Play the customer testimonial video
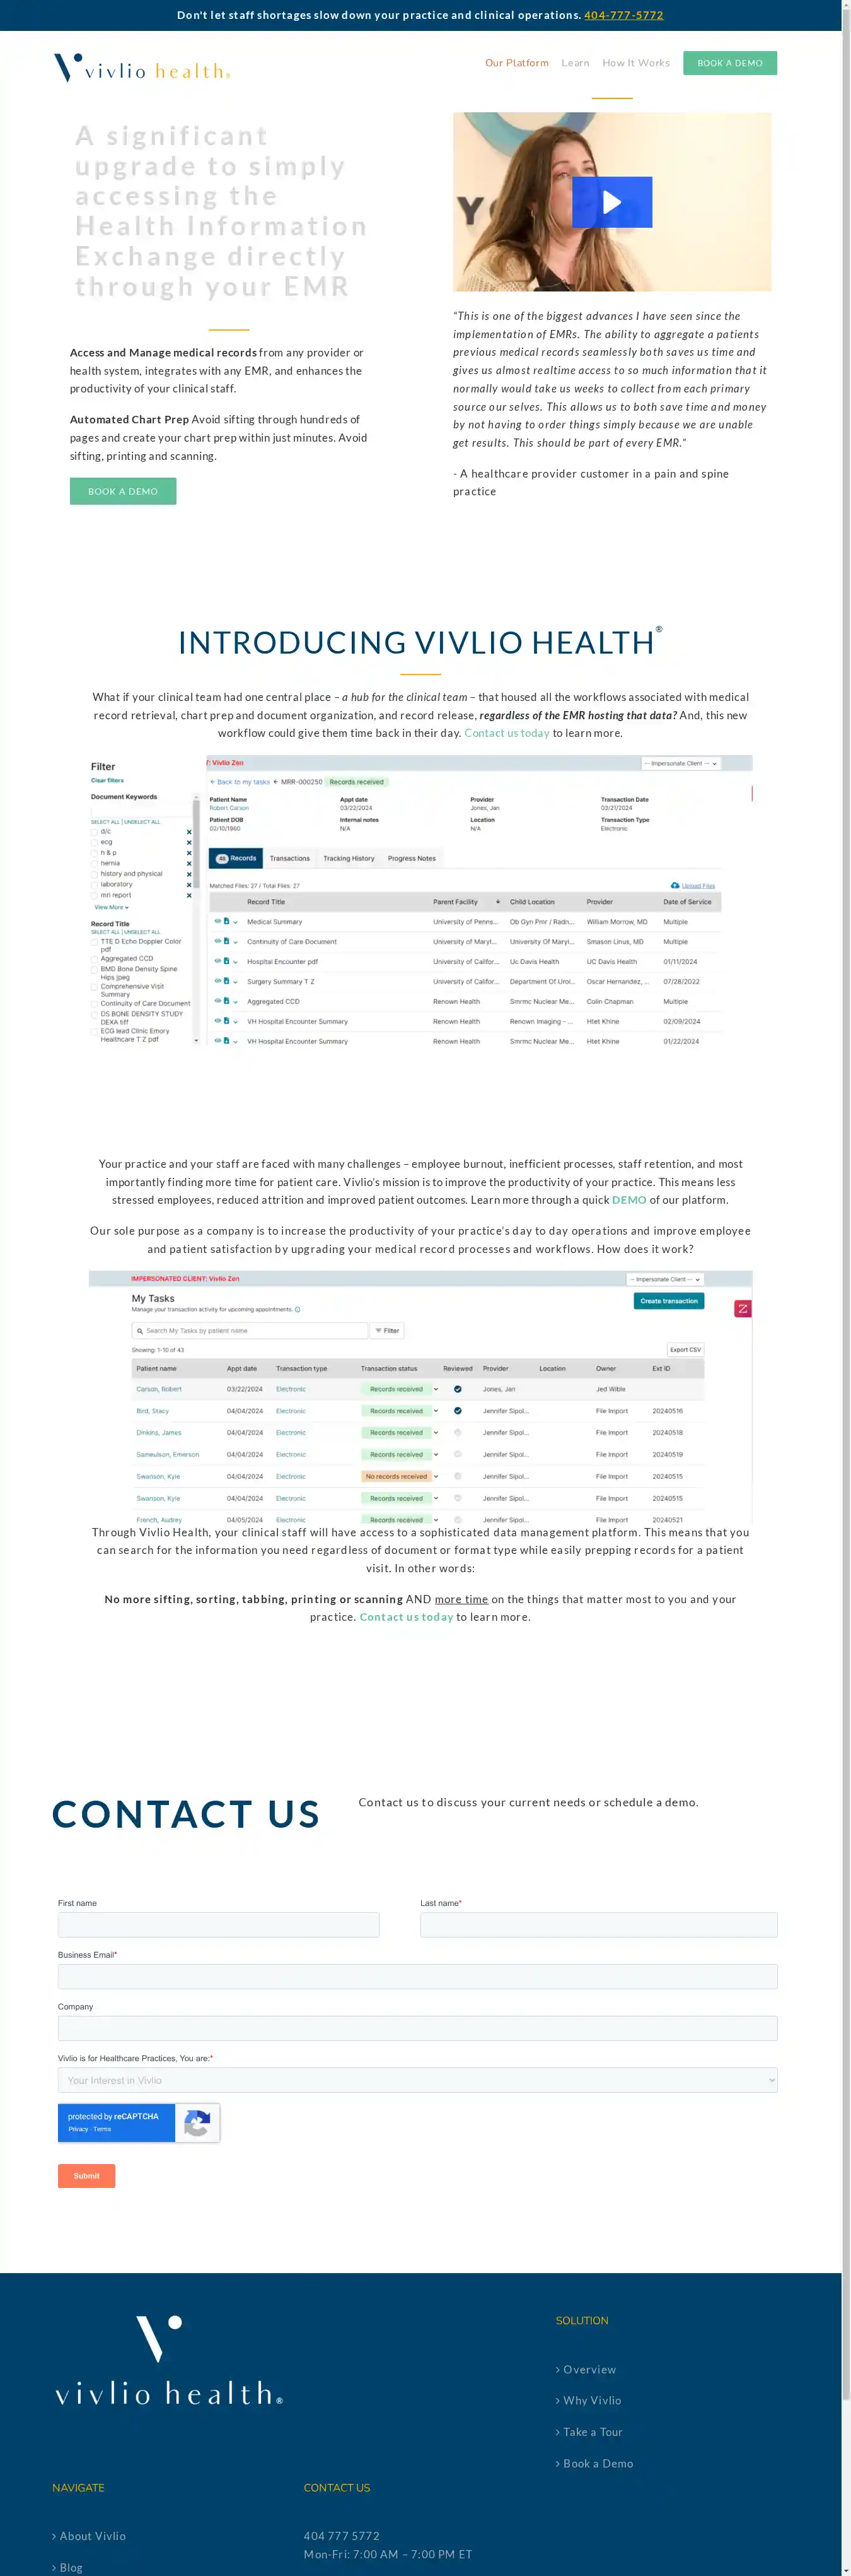 point(611,202)
